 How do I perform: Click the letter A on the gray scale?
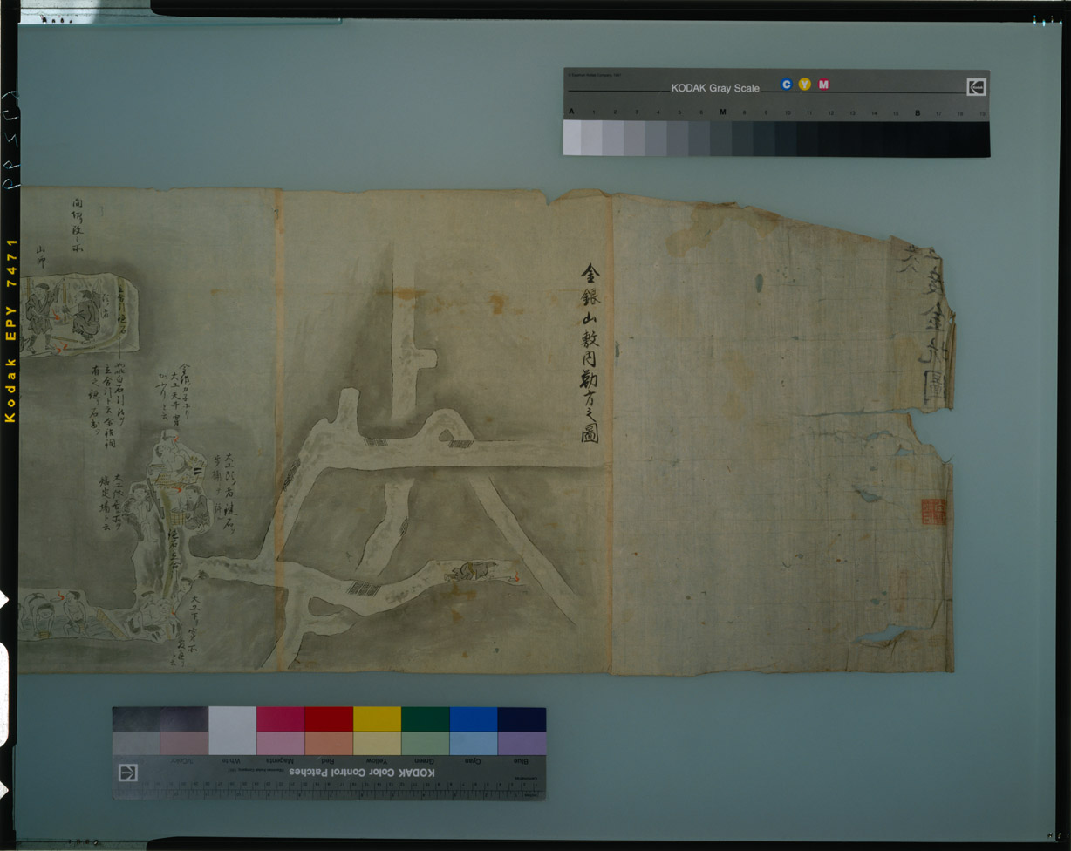pyautogui.click(x=571, y=112)
